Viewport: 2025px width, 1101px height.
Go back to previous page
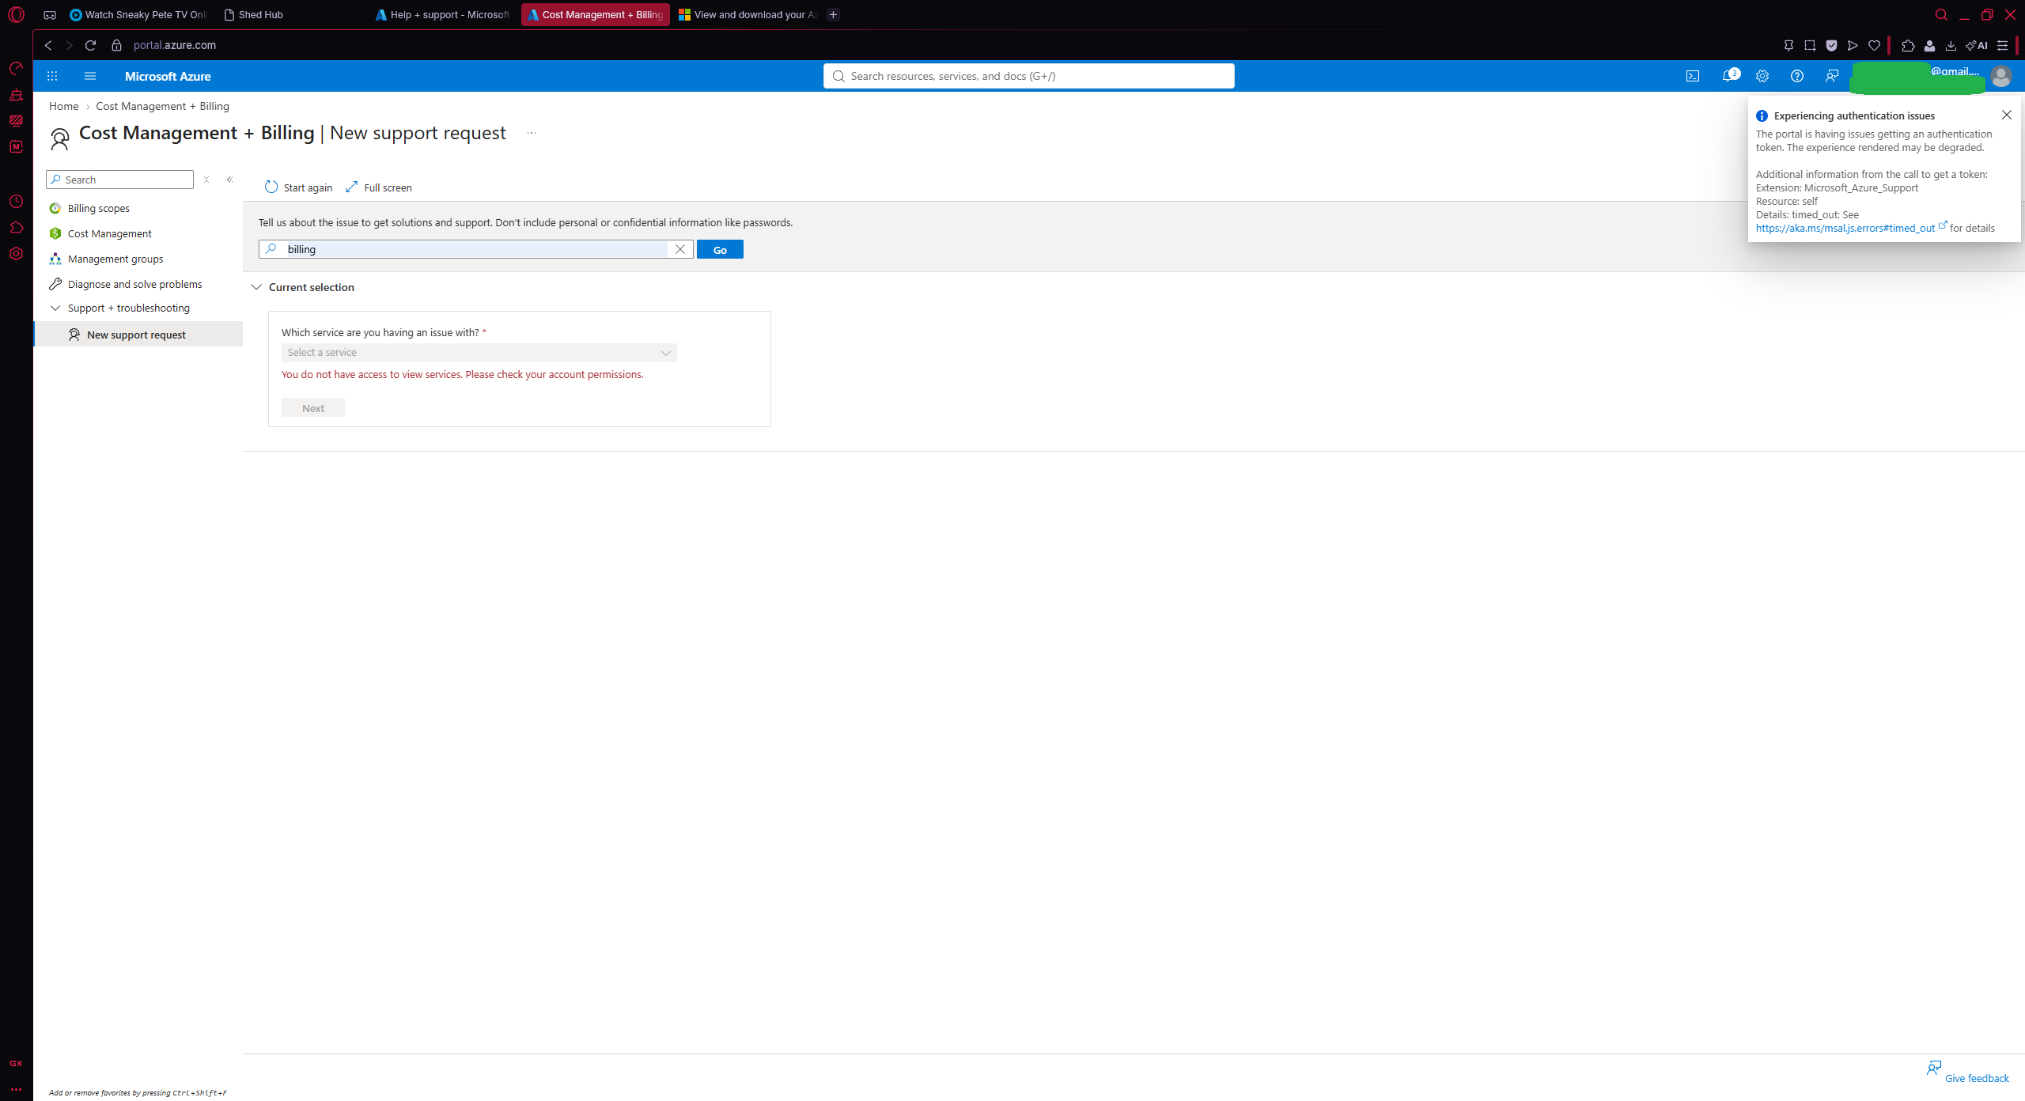tap(48, 45)
